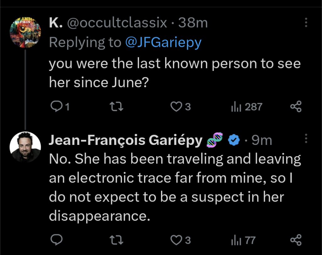Open more options for K.'s tweet
The image size is (322, 255).
306,22
